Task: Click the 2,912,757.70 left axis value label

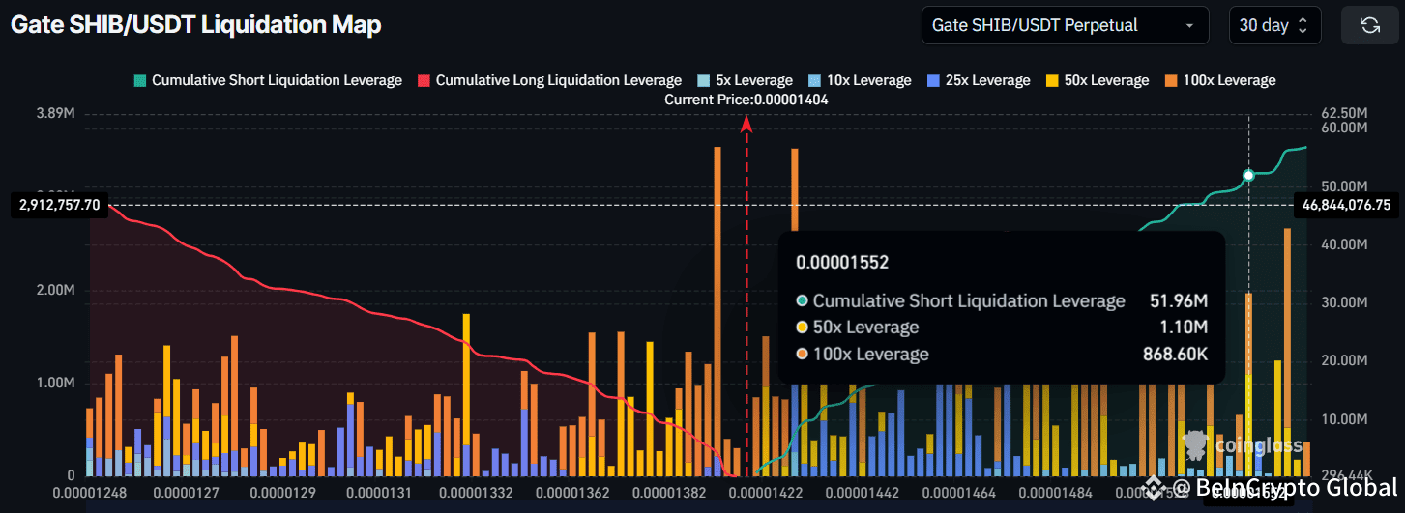Action: click(x=60, y=205)
